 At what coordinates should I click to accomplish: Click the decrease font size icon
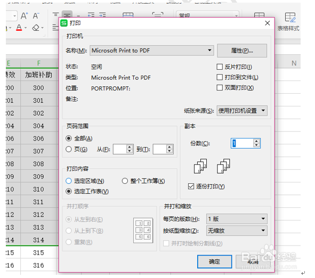pos(36,15)
